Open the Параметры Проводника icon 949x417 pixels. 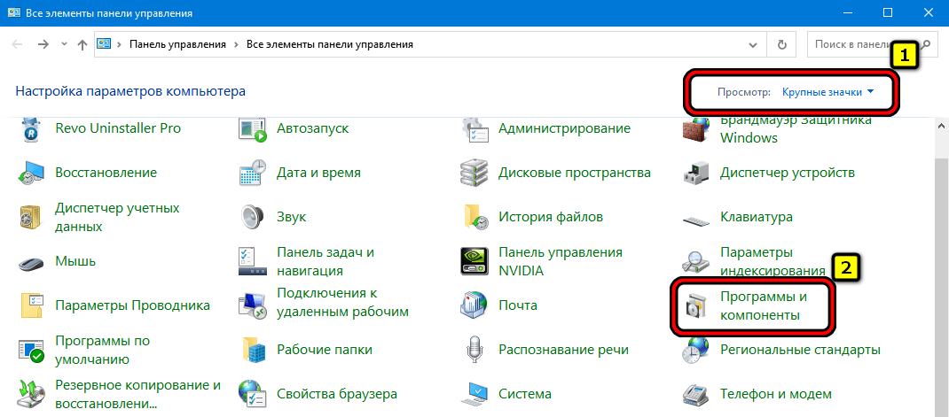pyautogui.click(x=31, y=305)
